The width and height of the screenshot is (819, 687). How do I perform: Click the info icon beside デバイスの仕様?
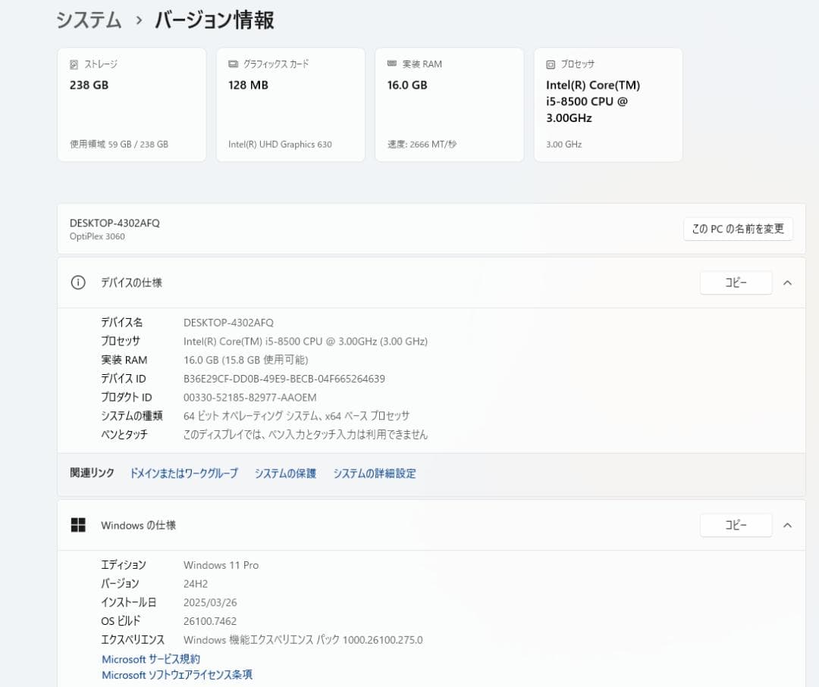[x=78, y=283]
